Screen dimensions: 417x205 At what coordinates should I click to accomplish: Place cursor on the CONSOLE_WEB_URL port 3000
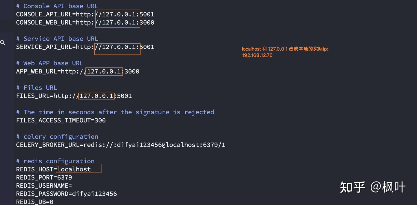[147, 23]
